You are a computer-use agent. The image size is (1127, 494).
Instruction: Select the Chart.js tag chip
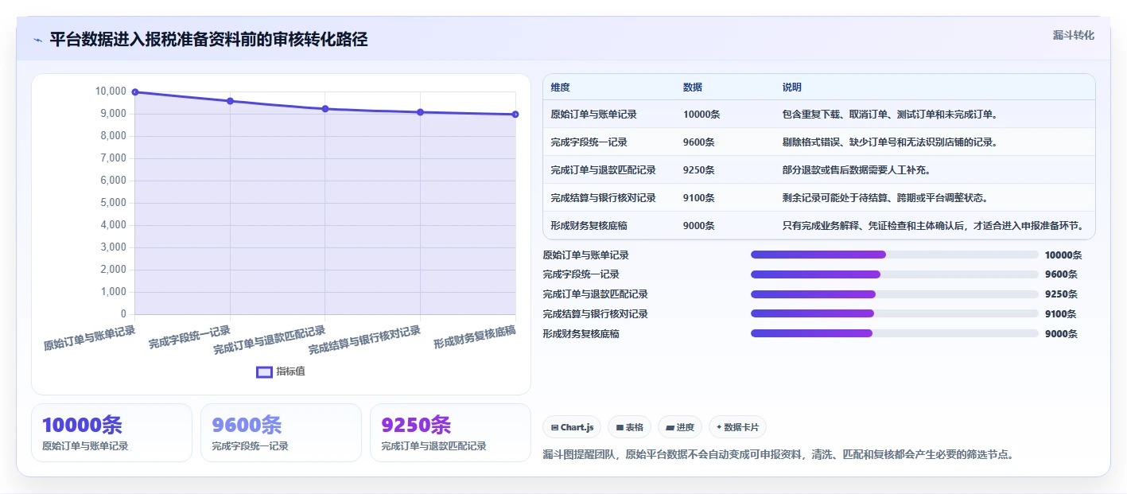[x=572, y=427]
